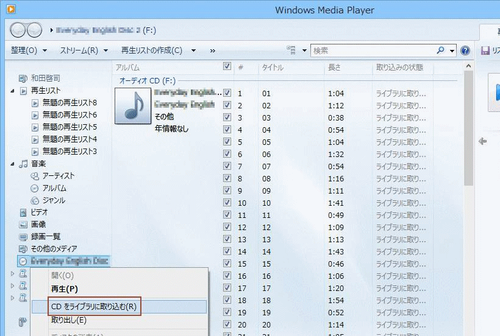Click the track list scrollbar thumb

468,128
